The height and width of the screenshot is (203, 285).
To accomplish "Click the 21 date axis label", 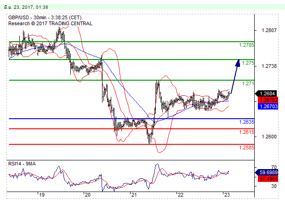I will coord(134,195).
